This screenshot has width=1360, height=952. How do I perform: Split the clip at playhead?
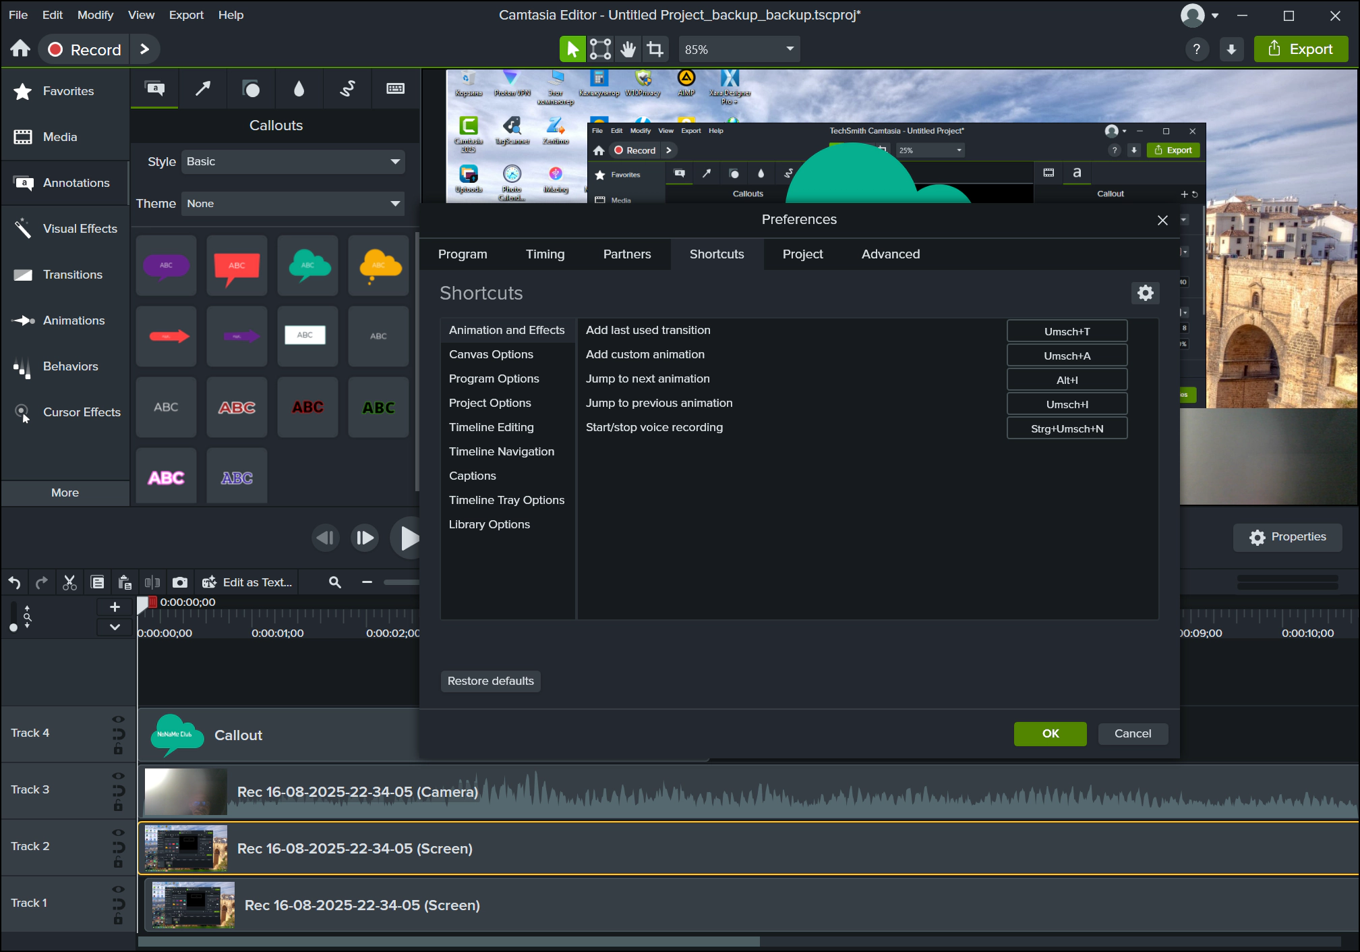[152, 582]
